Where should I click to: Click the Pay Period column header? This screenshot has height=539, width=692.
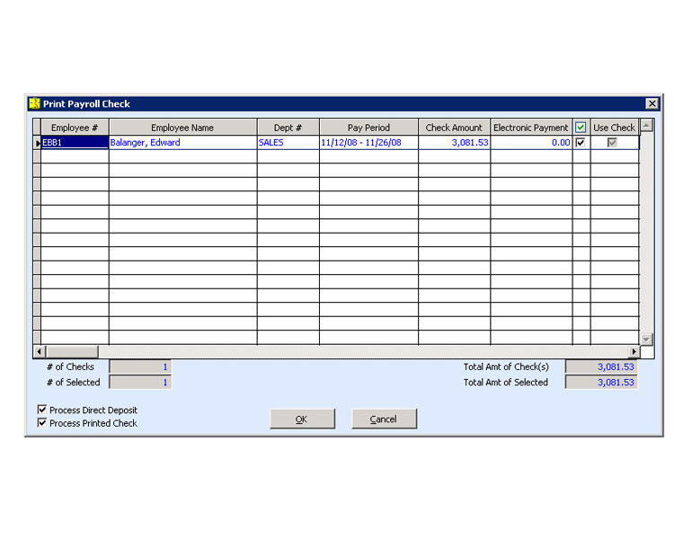point(368,128)
